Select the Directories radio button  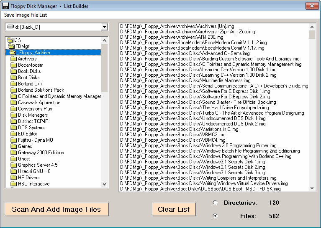coord(215,203)
